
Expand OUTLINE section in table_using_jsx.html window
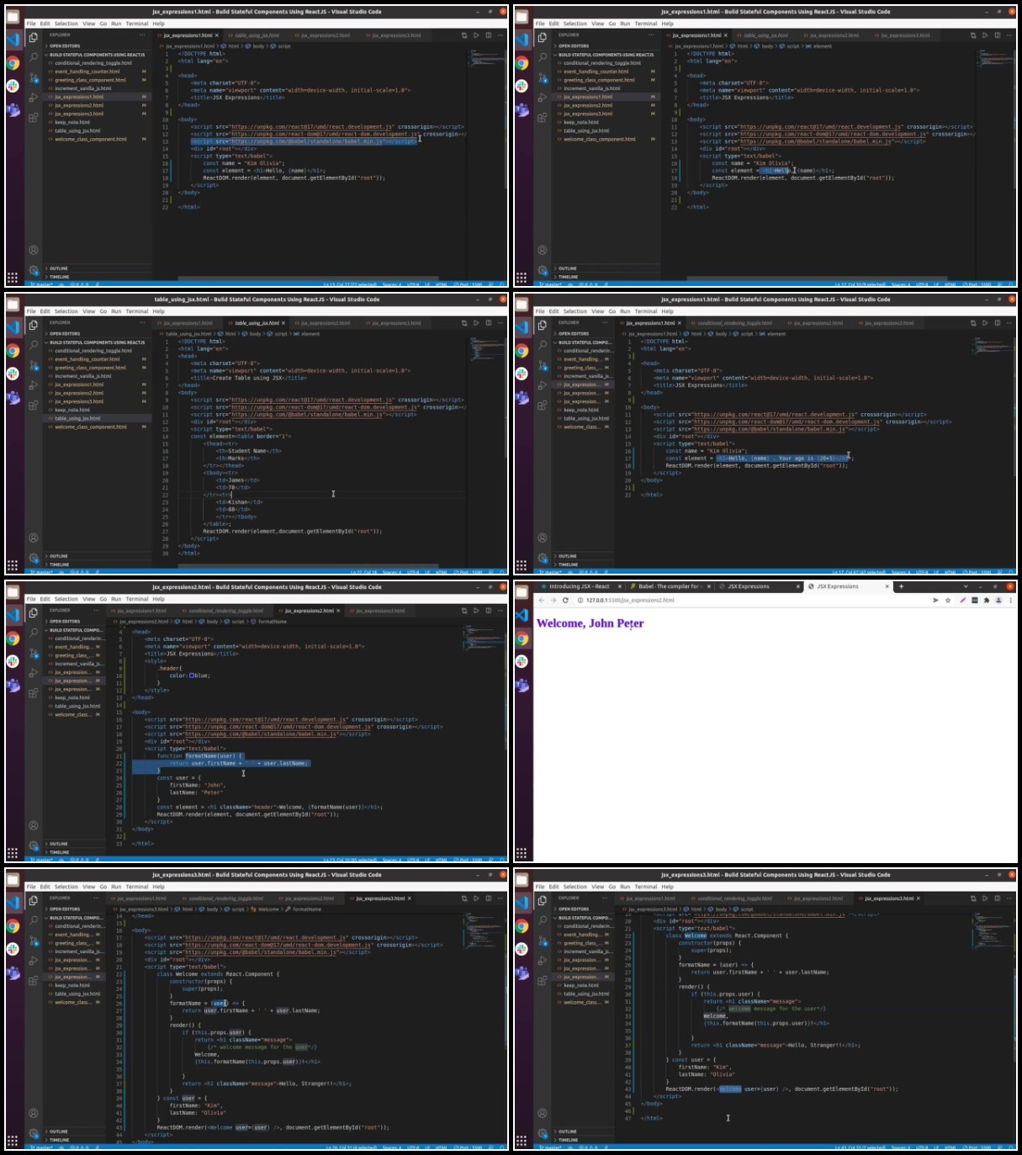(98, 556)
